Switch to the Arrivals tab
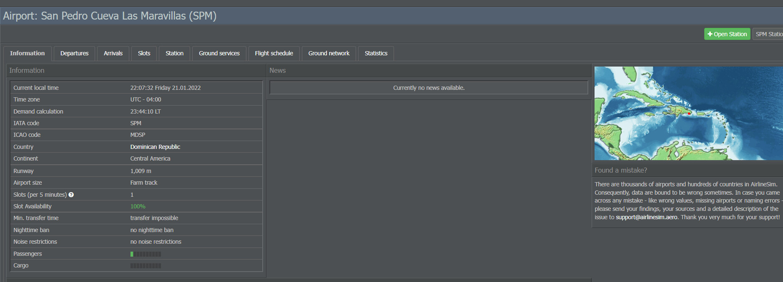783x282 pixels. click(113, 53)
